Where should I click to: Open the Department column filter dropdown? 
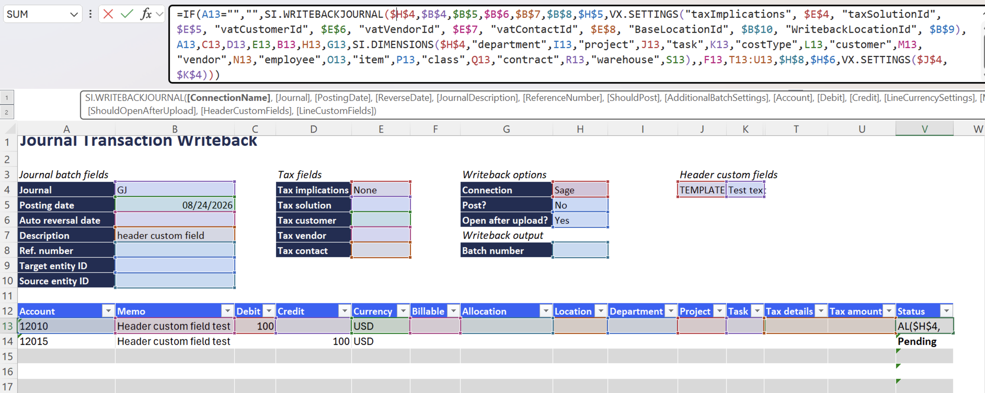671,311
